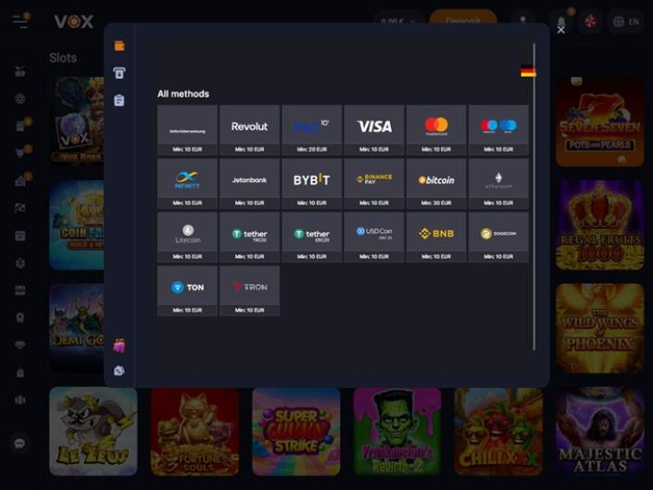Select TON cryptocurrency option

click(187, 288)
